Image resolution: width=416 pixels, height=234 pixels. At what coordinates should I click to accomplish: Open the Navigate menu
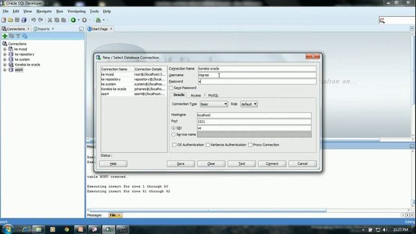[x=44, y=11]
